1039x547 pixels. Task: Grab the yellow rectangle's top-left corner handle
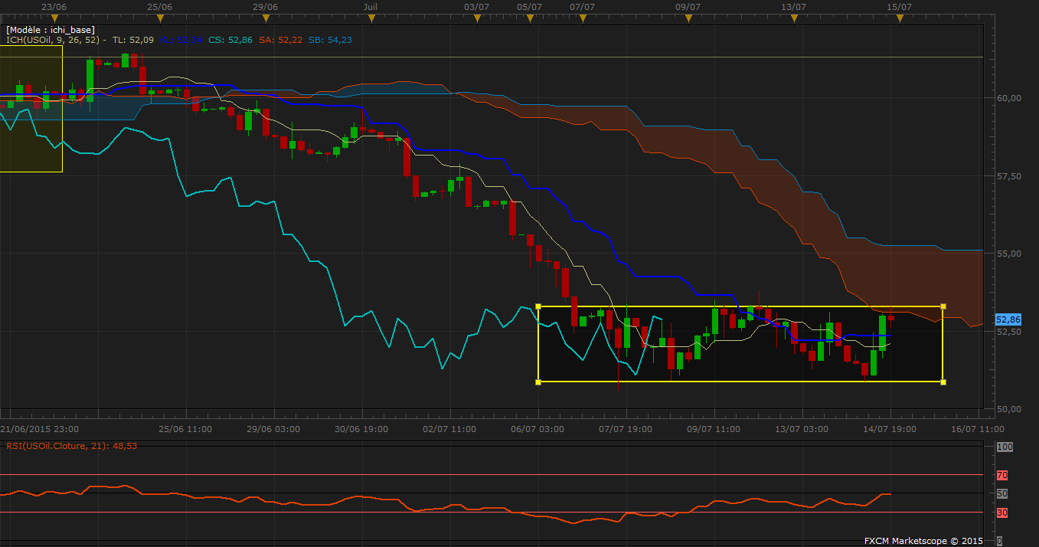click(x=538, y=307)
